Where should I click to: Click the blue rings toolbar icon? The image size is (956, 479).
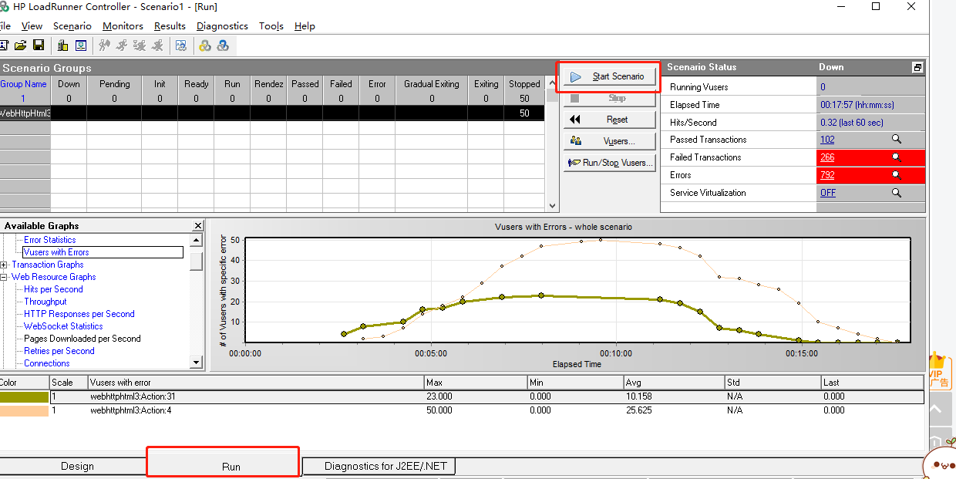pyautogui.click(x=223, y=46)
